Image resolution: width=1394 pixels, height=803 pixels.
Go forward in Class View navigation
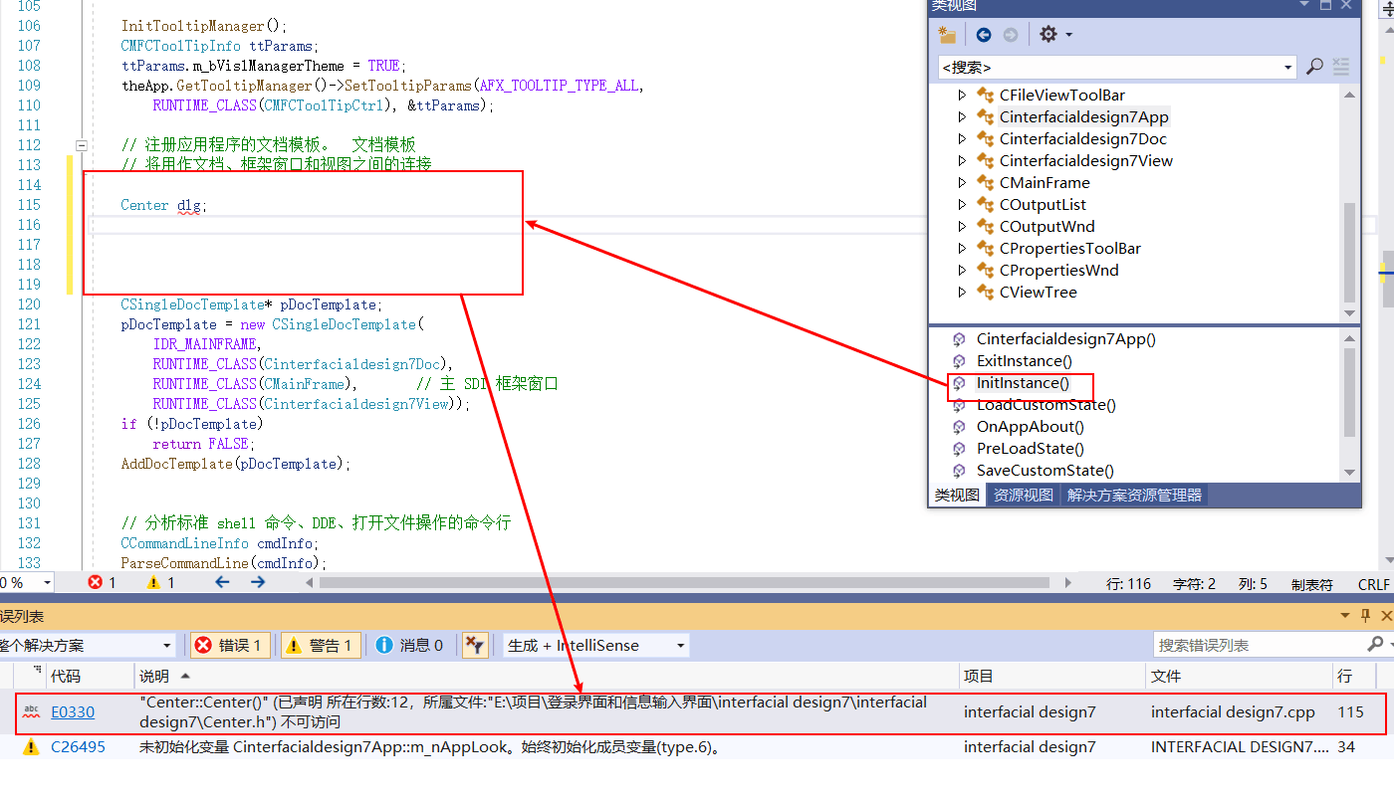1011,35
